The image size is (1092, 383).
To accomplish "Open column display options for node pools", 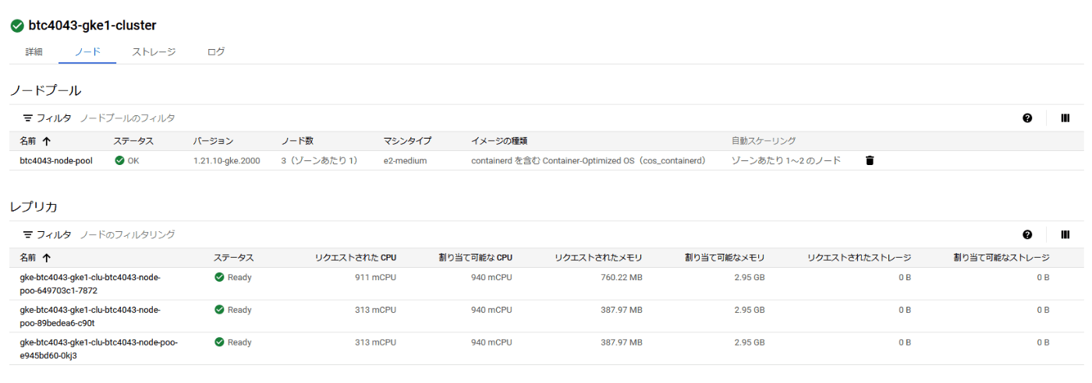I will 1065,118.
